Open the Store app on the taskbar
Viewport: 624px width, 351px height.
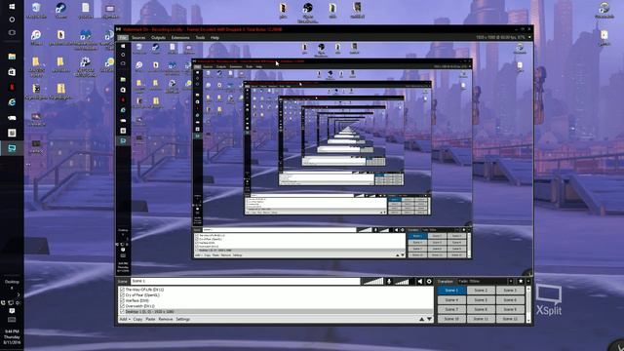click(12, 72)
